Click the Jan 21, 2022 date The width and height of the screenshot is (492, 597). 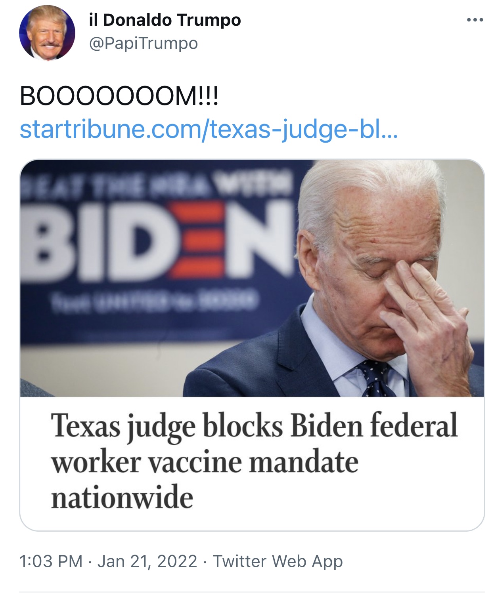click(x=147, y=561)
